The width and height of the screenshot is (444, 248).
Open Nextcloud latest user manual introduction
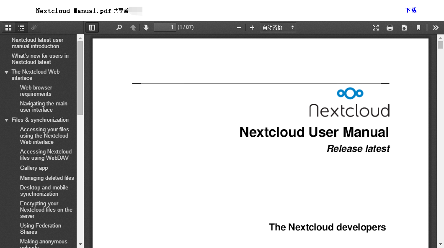point(37,43)
